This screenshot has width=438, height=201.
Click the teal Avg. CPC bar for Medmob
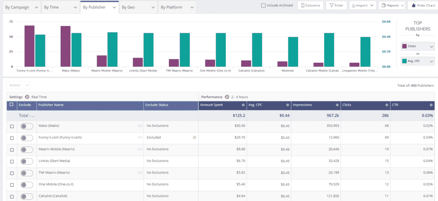tap(293, 52)
